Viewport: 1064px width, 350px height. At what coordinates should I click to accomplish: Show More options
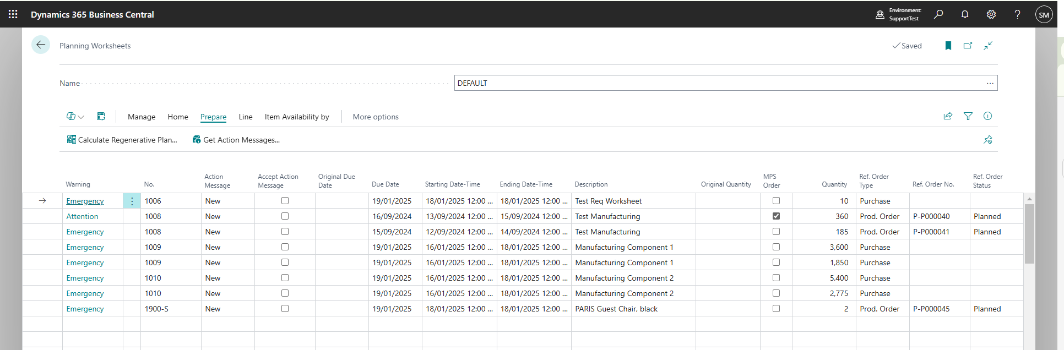[376, 117]
